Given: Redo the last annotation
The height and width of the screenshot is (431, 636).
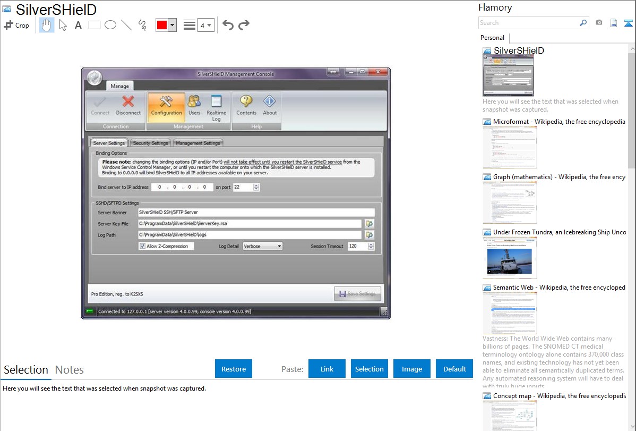Looking at the screenshot, I should click(244, 25).
